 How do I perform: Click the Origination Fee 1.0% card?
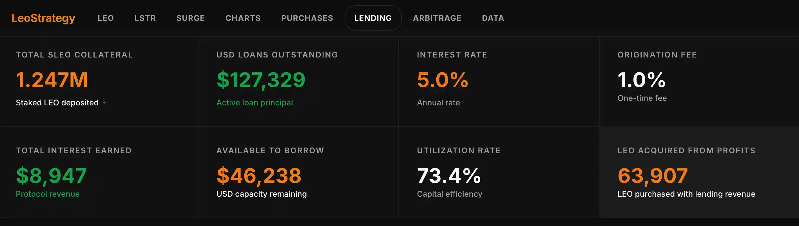click(x=699, y=81)
